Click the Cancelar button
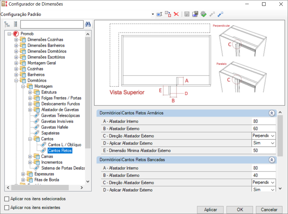Screen dimensions: 288x214 (269, 210)
